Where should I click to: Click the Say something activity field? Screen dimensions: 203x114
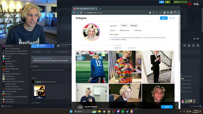point(51,70)
